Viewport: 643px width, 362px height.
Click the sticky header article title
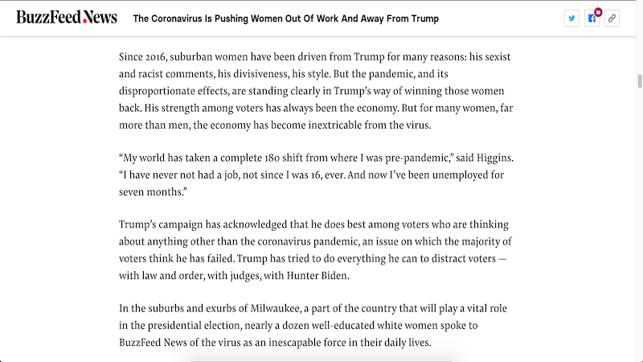tap(285, 19)
